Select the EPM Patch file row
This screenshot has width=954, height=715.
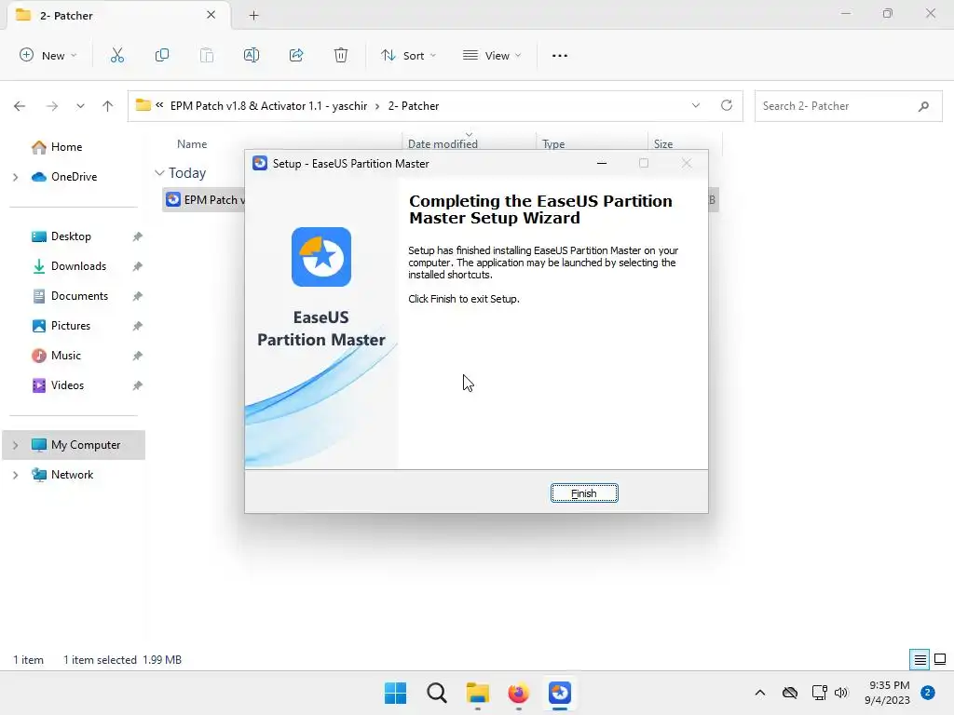tap(203, 199)
